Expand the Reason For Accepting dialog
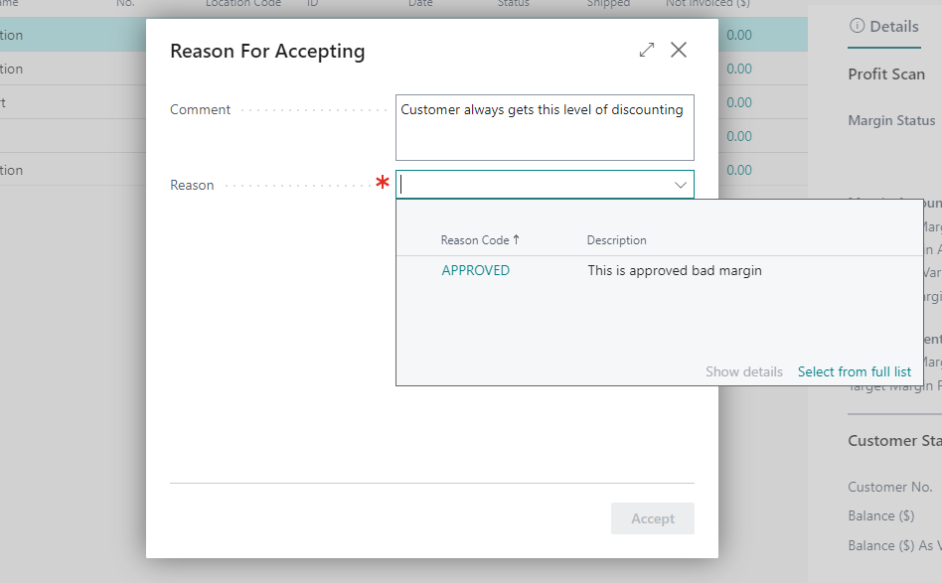The image size is (942, 583). click(647, 50)
